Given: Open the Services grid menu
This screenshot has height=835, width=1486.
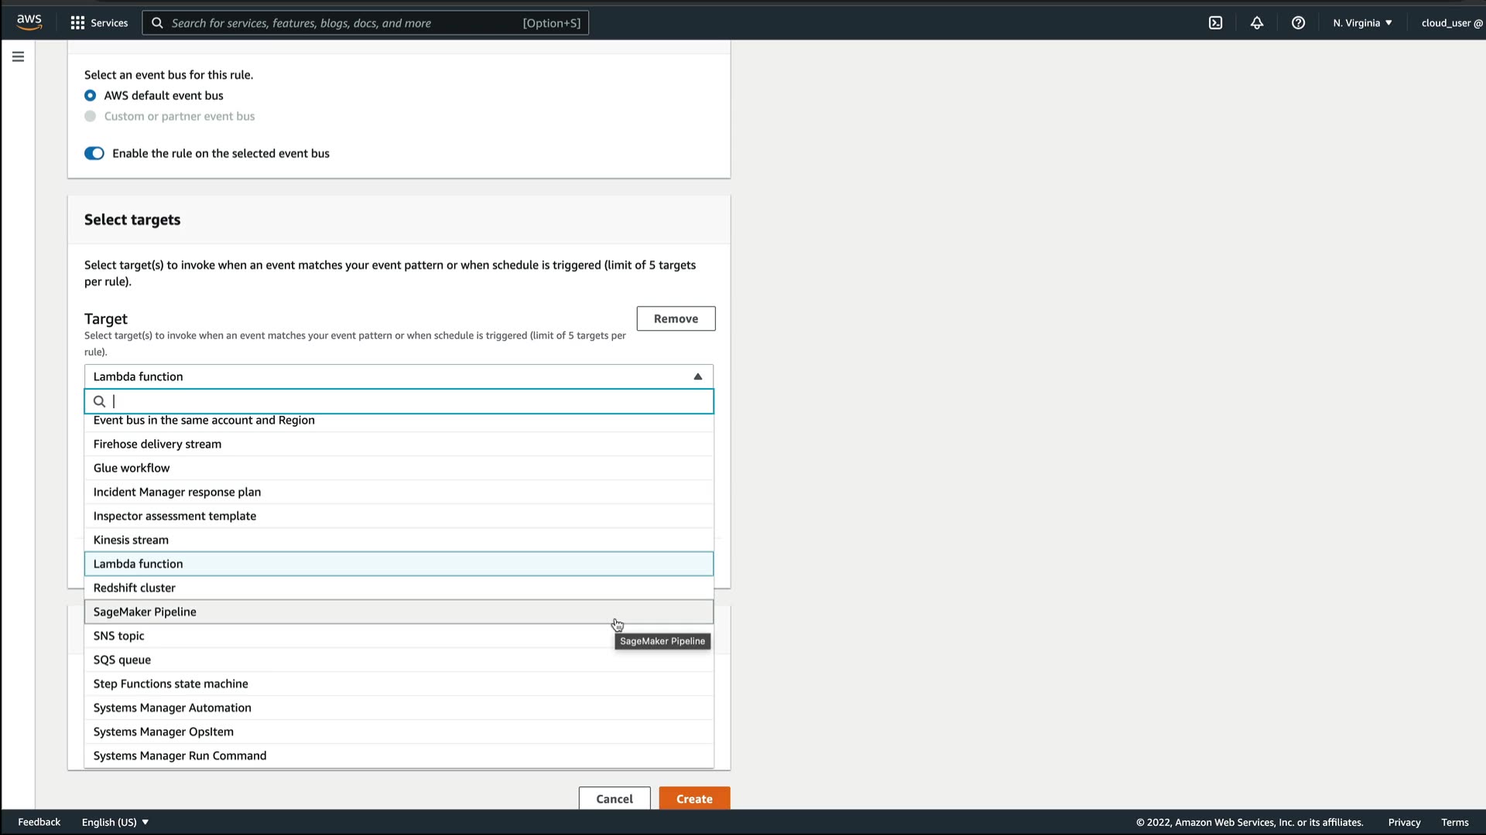Looking at the screenshot, I should click(98, 23).
